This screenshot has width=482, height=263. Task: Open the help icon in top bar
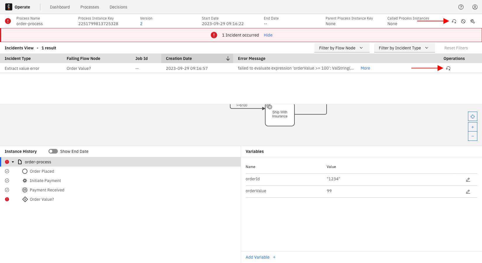click(461, 7)
